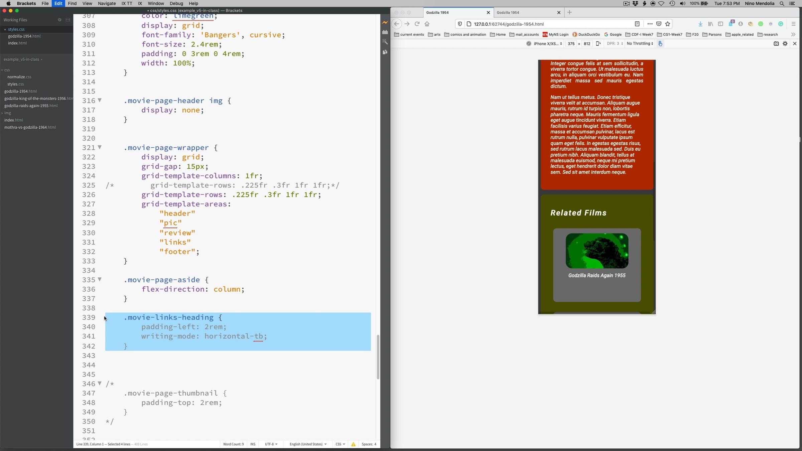Open godzilla-raids-again-1955.html in file tree
This screenshot has width=802, height=451.
(31, 106)
